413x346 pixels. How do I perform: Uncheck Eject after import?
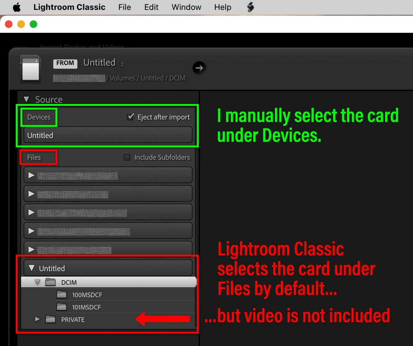(130, 117)
